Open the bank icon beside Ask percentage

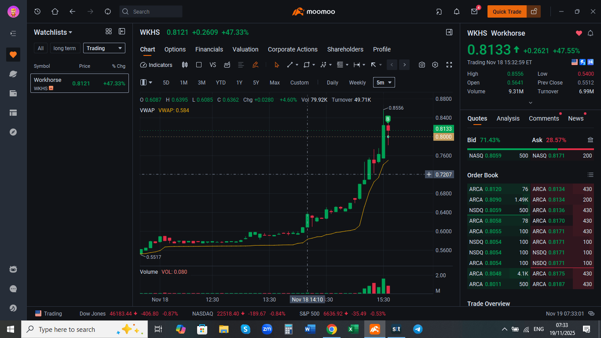click(590, 140)
